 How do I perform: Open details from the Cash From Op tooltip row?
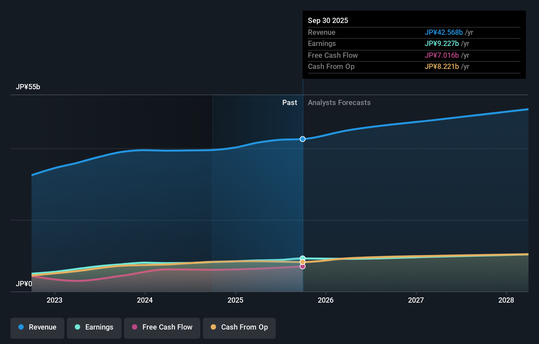click(x=414, y=67)
